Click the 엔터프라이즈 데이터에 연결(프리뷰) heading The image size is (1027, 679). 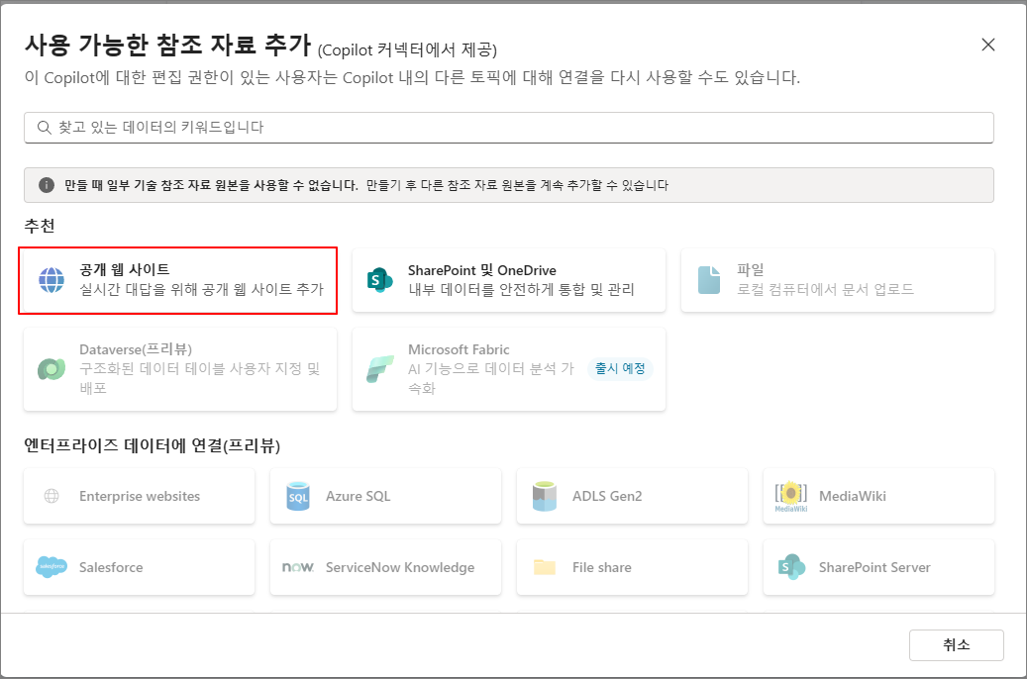point(152,445)
